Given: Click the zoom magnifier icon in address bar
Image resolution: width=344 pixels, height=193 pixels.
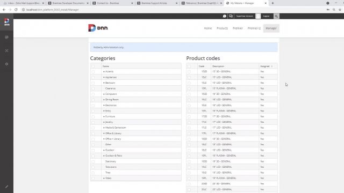Looking at the screenshot, I should 334,10.
